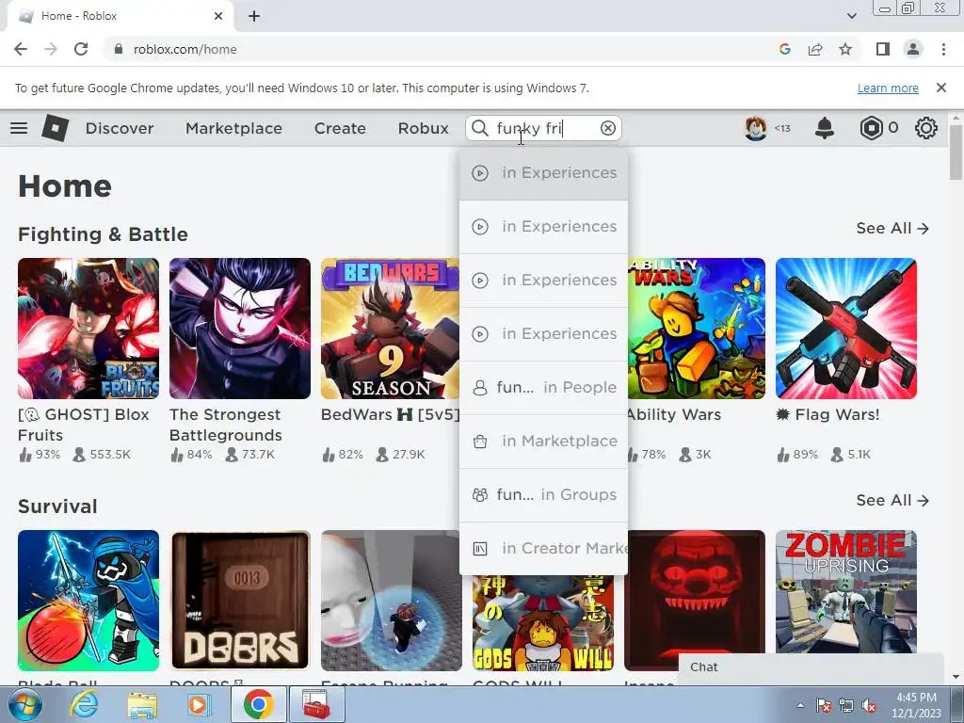Image resolution: width=964 pixels, height=723 pixels.
Task: Open the Blade Ball thumbnail
Action: point(88,601)
